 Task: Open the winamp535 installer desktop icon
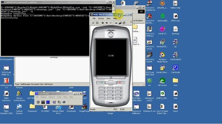pos(162,43)
